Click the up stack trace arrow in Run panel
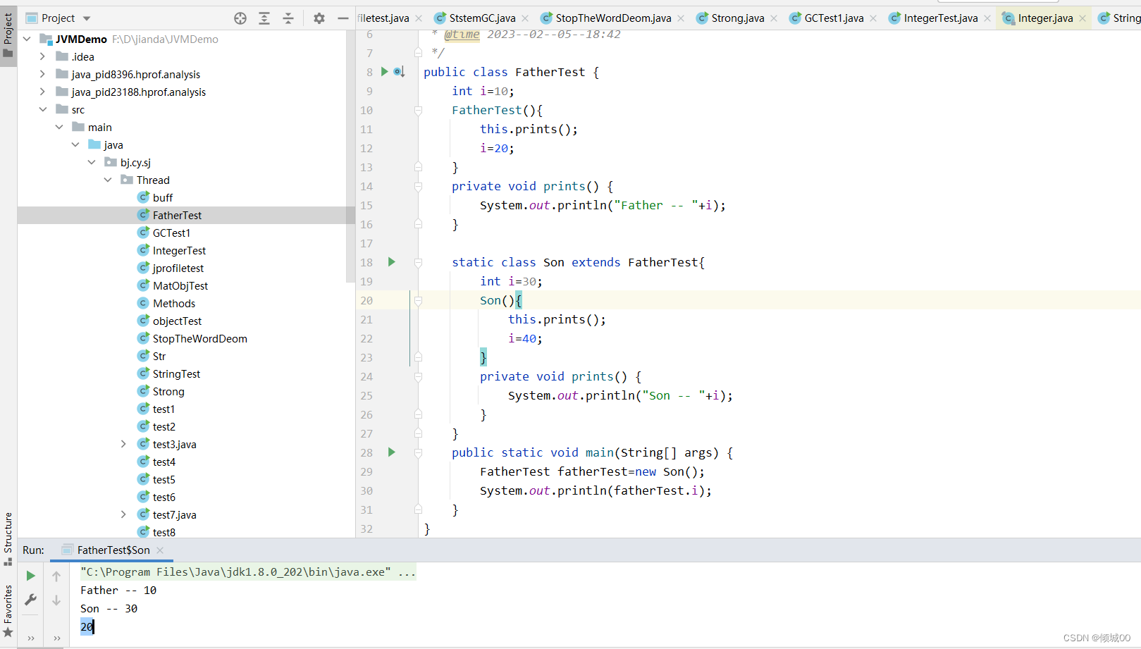1141x649 pixels. pyautogui.click(x=56, y=576)
